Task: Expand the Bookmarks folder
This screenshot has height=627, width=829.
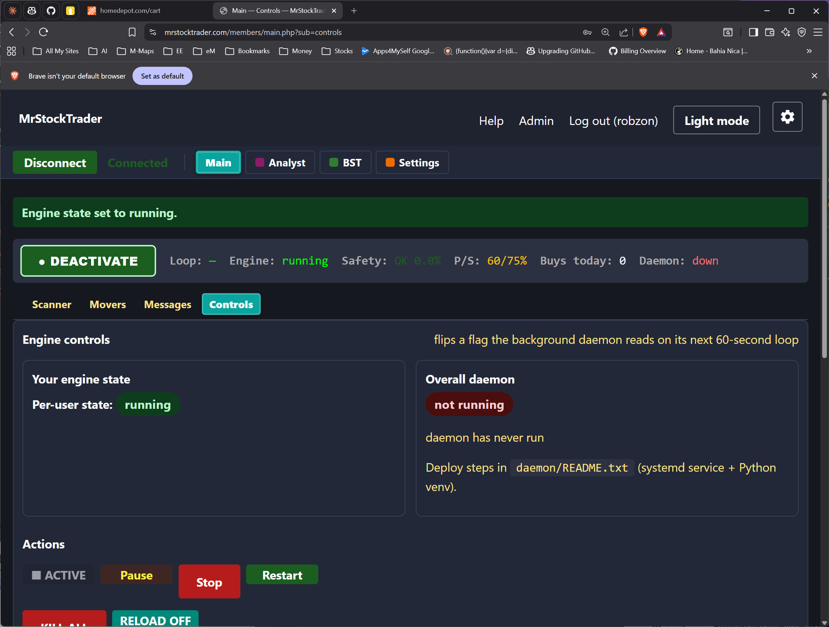Action: [x=247, y=51]
